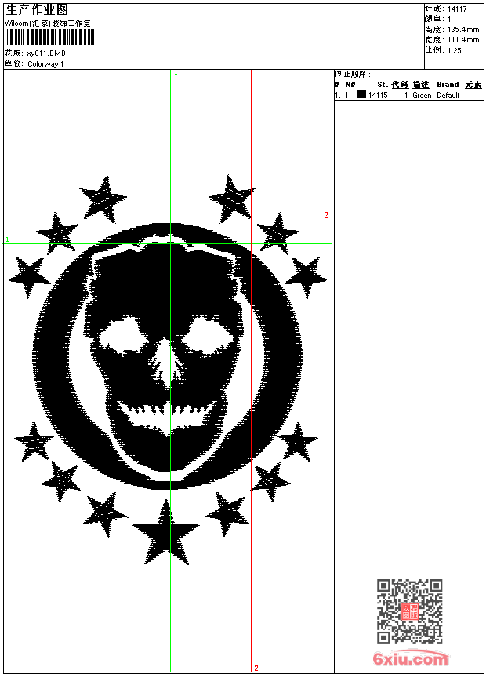Click the width value 111.4mm
Screen dimensions: 486x674
(463, 40)
